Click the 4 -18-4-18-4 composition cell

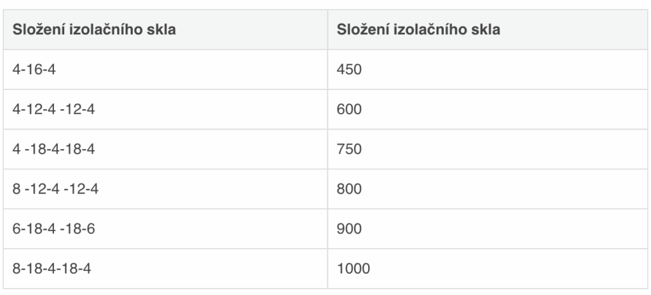(53, 149)
